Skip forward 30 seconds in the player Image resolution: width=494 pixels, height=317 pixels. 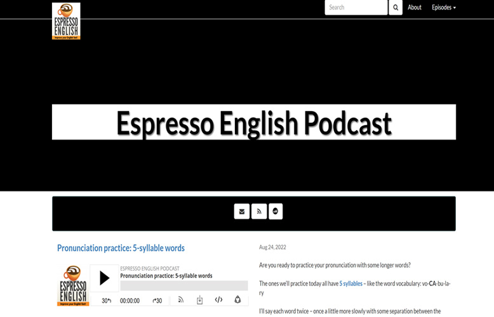point(157,301)
